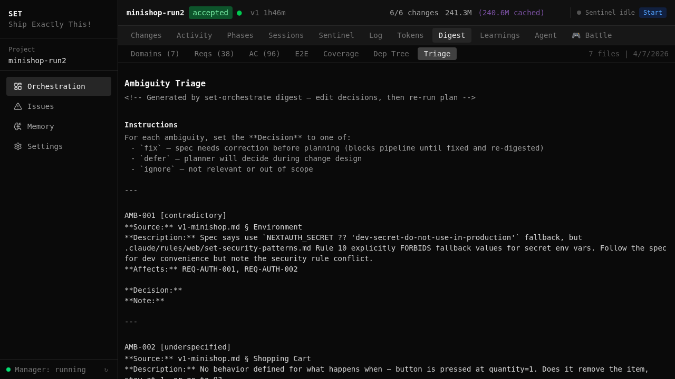The image size is (675, 379).
Task: Open the Settings gear icon
Action: 17,146
